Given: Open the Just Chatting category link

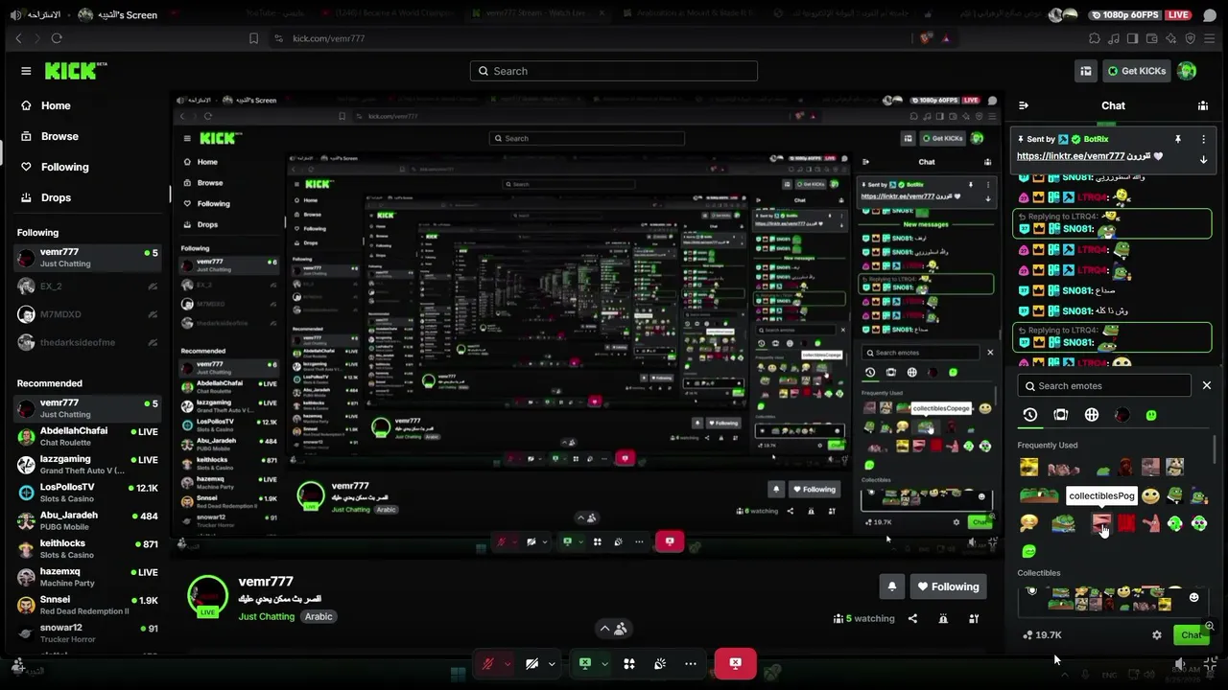Looking at the screenshot, I should click(267, 616).
